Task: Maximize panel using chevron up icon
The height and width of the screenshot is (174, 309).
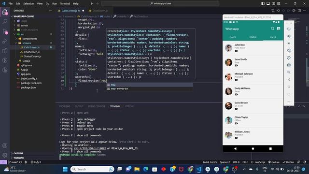Action: pyautogui.click(x=299, y=106)
